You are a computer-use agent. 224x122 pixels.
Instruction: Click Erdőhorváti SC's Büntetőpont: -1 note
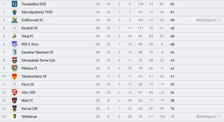[208, 20]
